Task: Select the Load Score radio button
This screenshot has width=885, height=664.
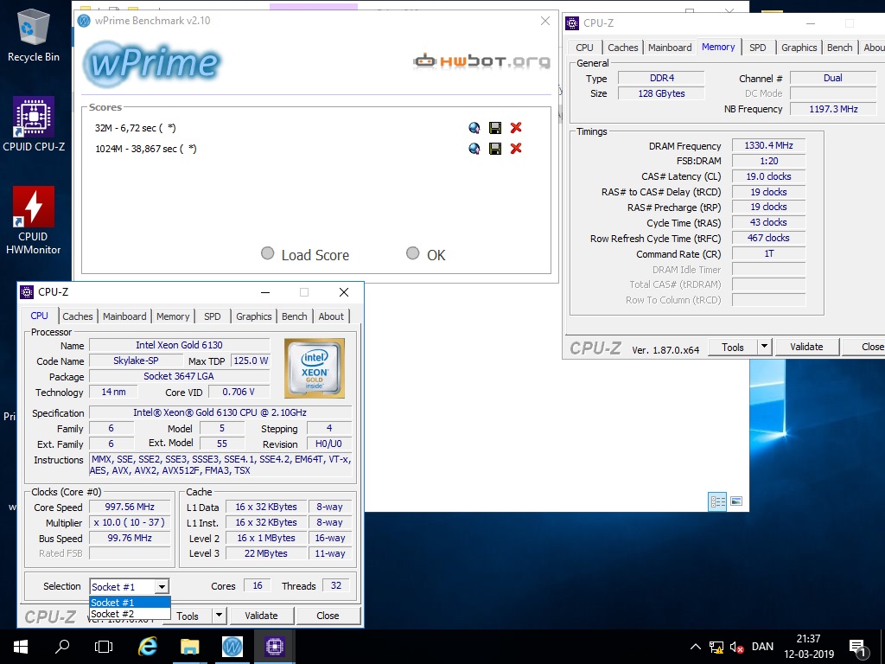Action: [x=268, y=253]
